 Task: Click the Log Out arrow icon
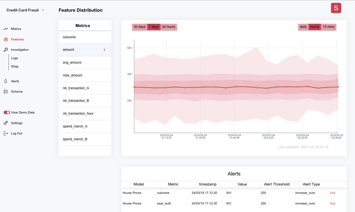6,133
